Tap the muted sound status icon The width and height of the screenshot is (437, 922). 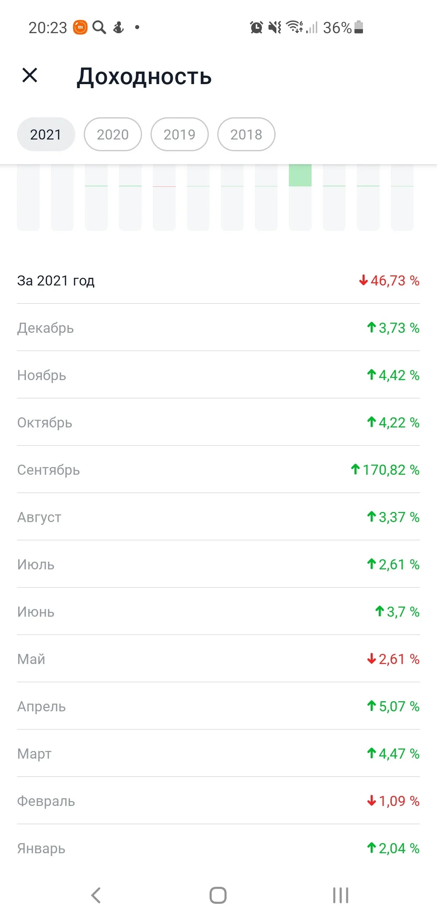tap(275, 27)
